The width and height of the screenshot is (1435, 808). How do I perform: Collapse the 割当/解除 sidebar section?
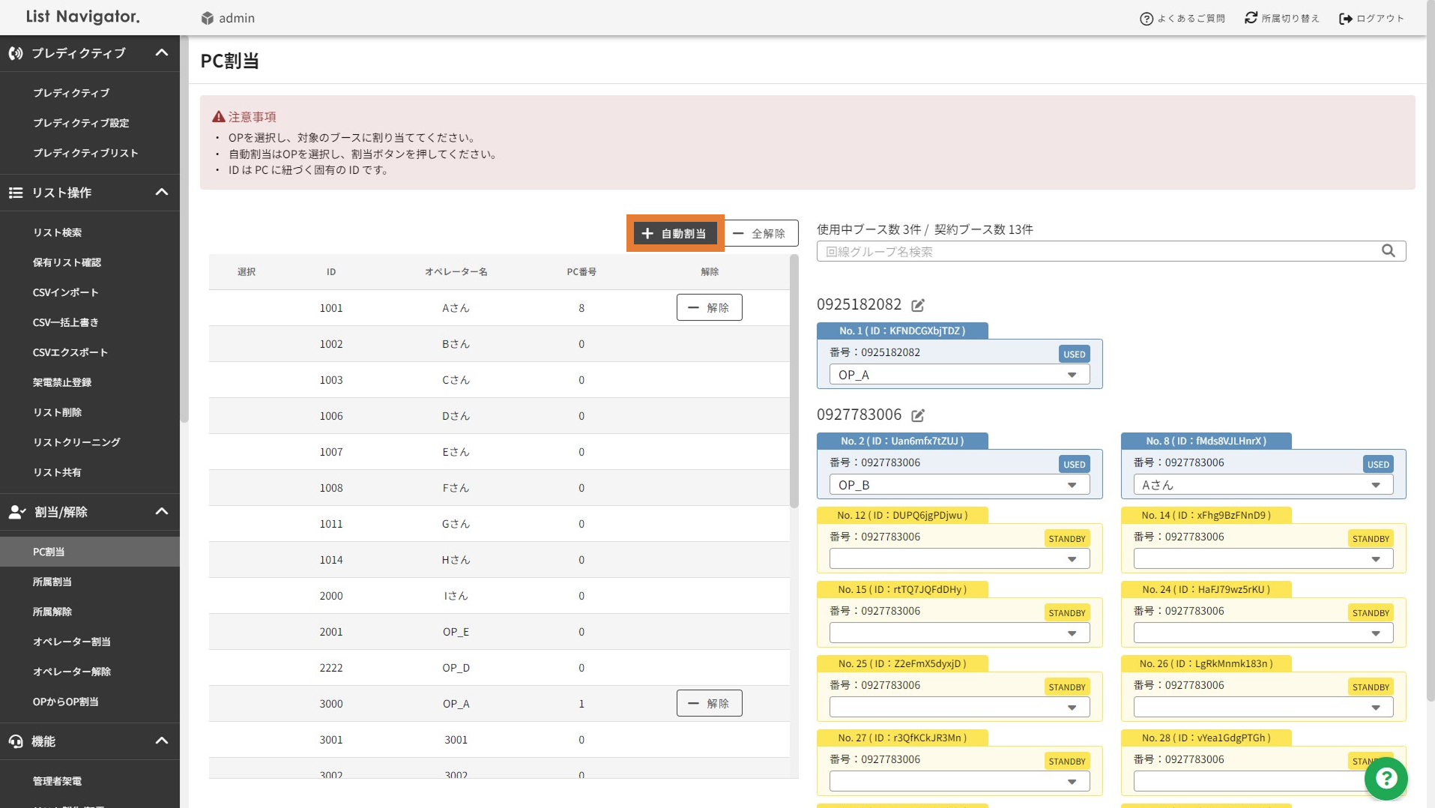tap(161, 512)
